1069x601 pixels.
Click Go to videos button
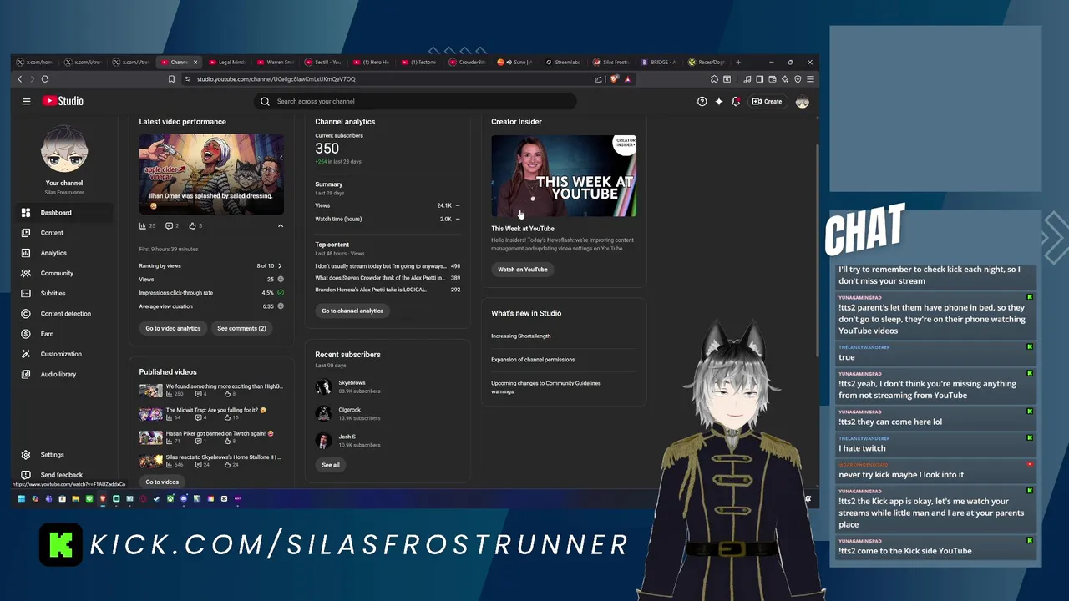[x=162, y=482]
